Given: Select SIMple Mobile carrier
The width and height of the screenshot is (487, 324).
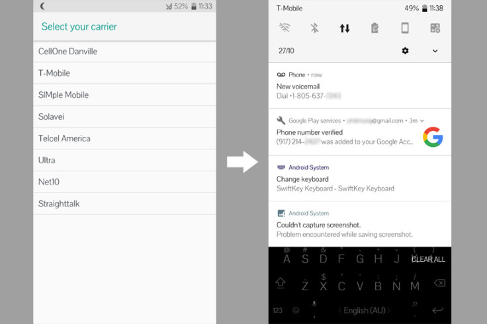Looking at the screenshot, I should tap(124, 95).
